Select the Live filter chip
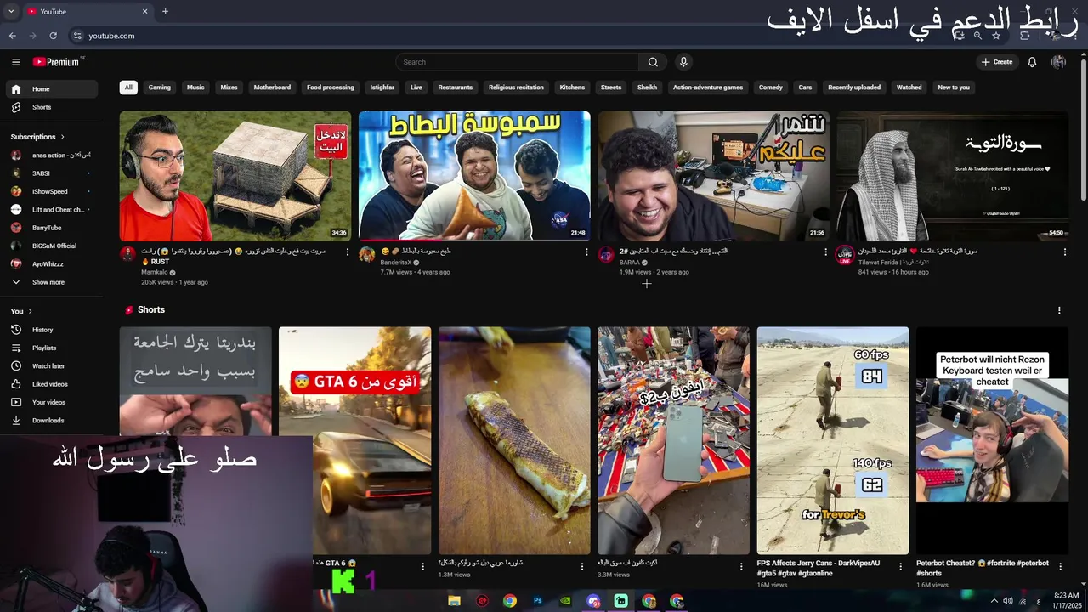The image size is (1088, 612). pyautogui.click(x=416, y=88)
